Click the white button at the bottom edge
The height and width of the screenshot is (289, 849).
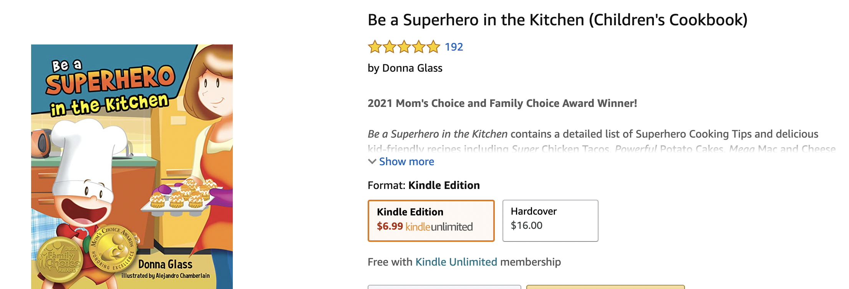tap(444, 287)
